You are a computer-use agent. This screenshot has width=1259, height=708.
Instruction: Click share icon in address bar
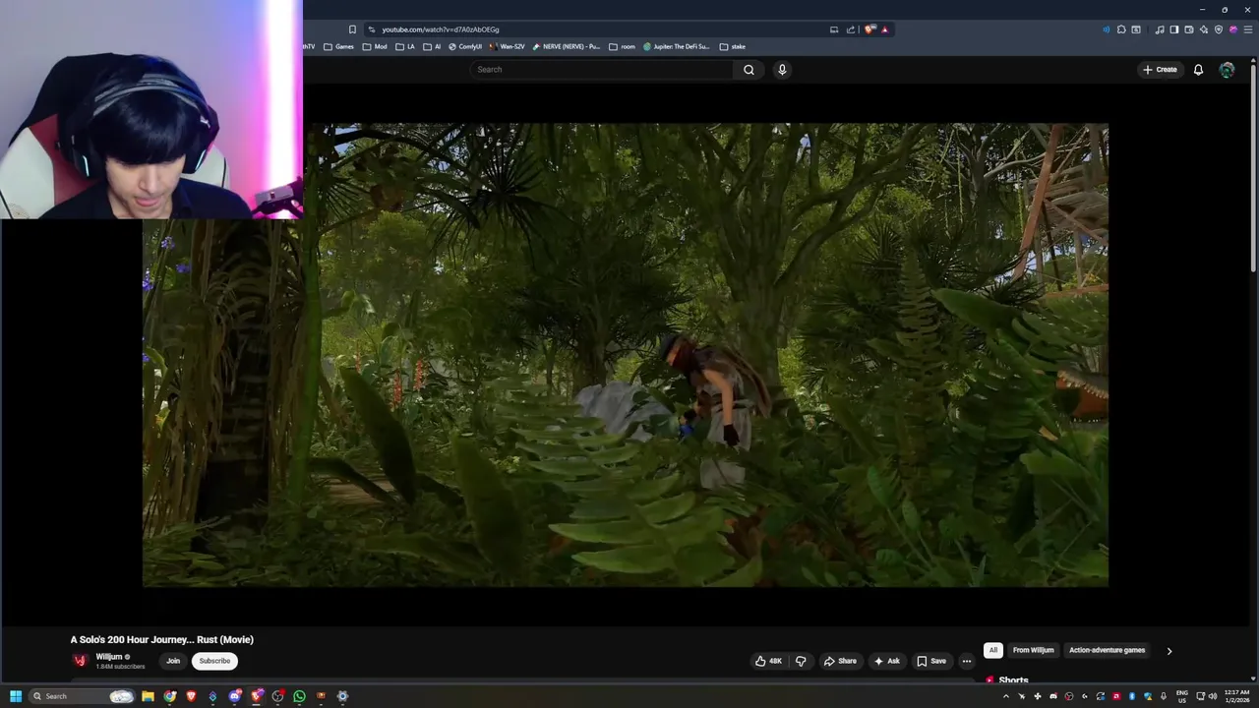click(851, 29)
